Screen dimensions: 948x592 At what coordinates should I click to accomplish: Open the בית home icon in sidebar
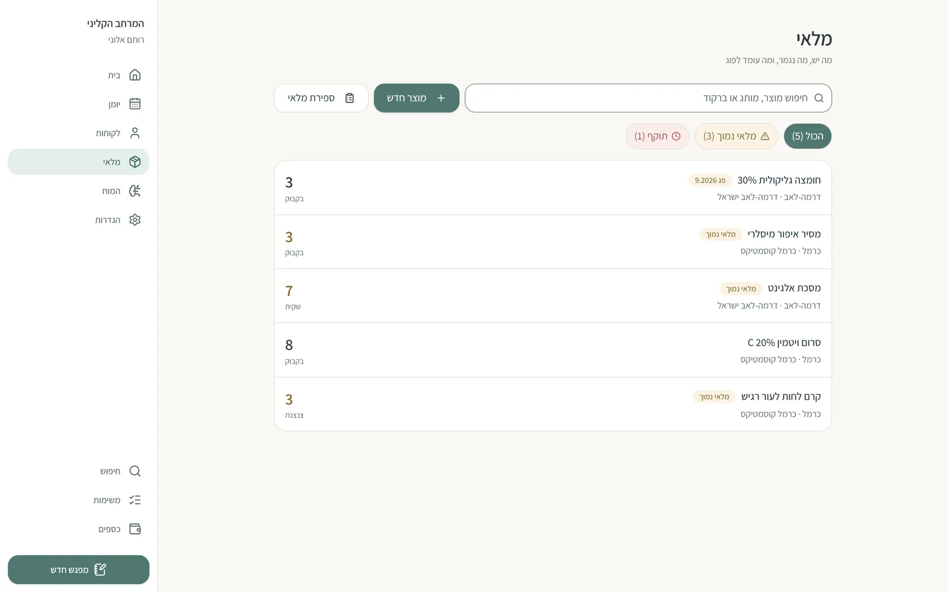point(135,75)
